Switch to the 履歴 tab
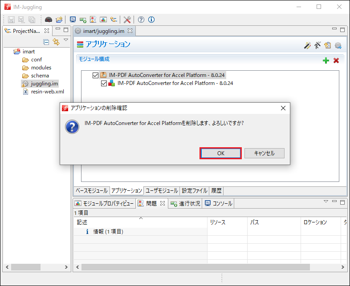350x286 pixels. click(216, 191)
